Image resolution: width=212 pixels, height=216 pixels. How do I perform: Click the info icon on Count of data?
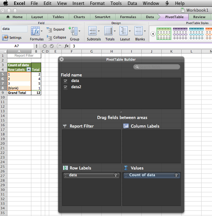tap(176, 175)
